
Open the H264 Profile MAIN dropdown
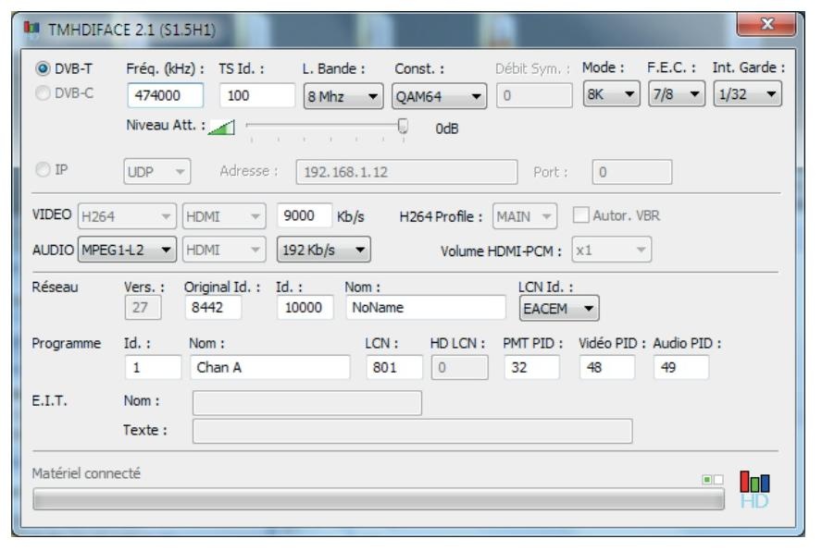pos(525,216)
